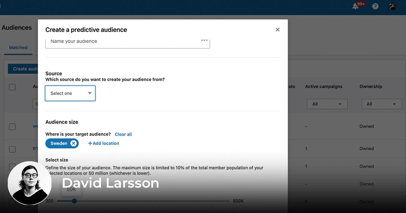Remove the Sweden location chip
This screenshot has height=213, width=406.
tap(73, 143)
